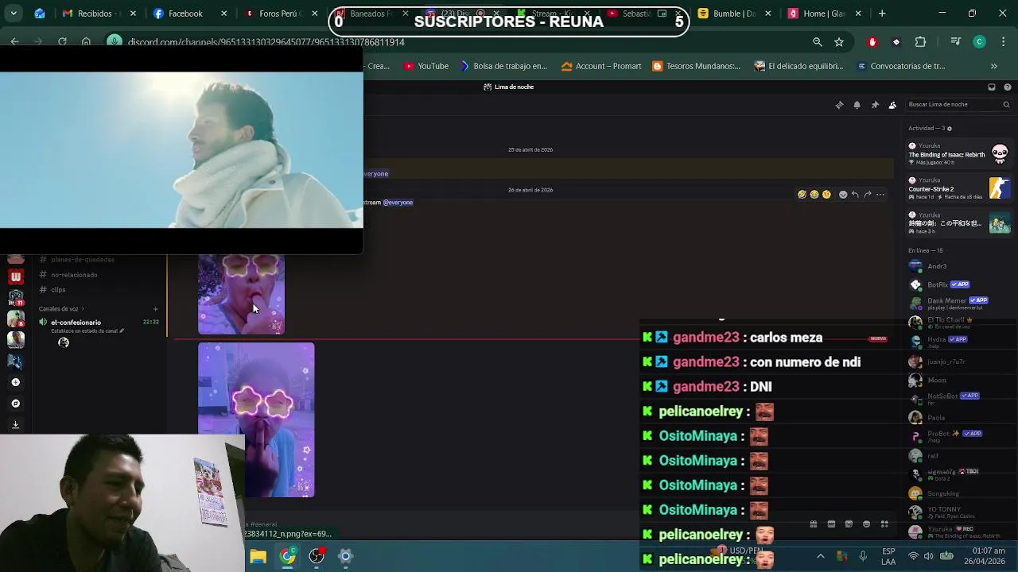Open add reaction picker on message

point(843,195)
